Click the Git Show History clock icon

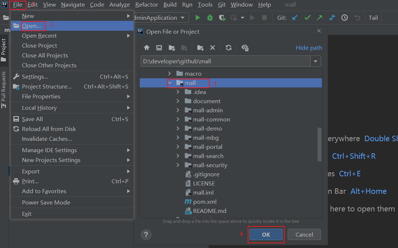pyautogui.click(x=345, y=18)
